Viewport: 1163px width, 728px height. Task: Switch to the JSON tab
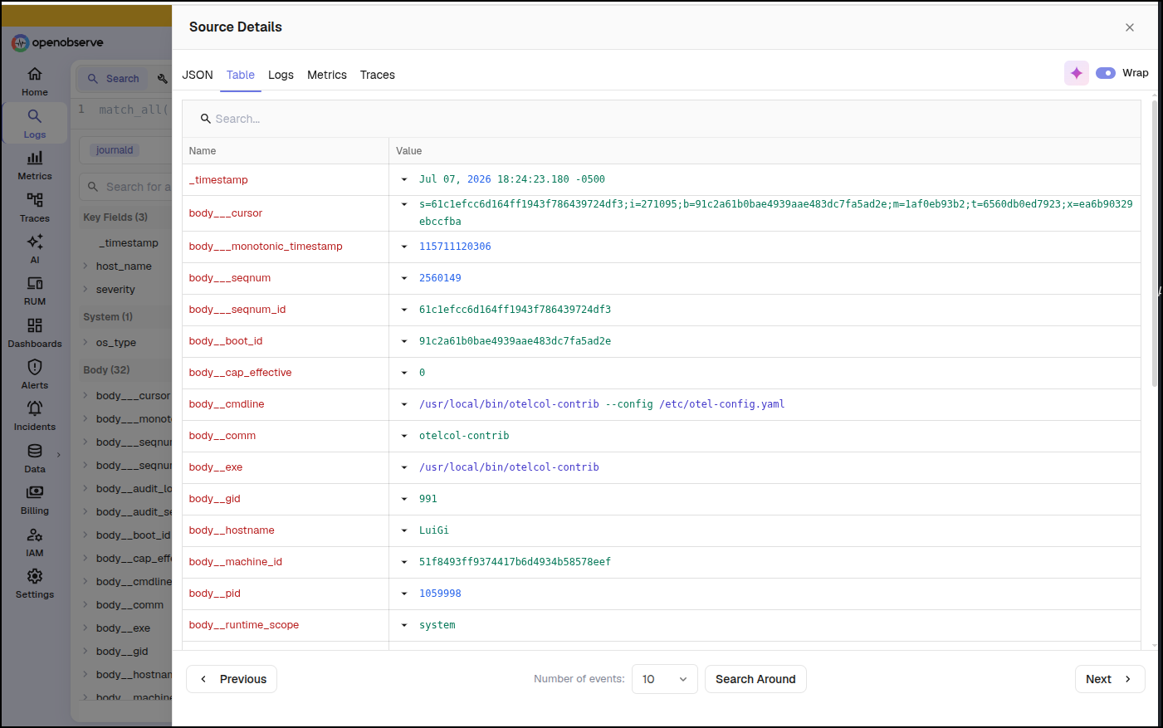[x=198, y=75]
